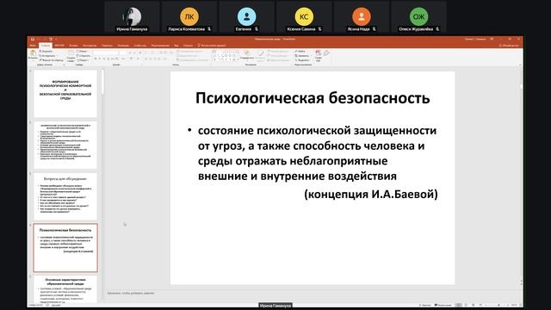Click the 'Tell me what you want' search box

213,46
